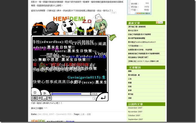Click the 以前的文章 section header
The image size is (196, 123).
click(135, 104)
